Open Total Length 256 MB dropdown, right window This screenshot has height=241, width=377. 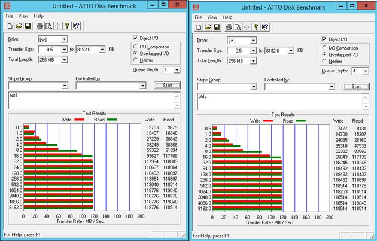pos(253,61)
